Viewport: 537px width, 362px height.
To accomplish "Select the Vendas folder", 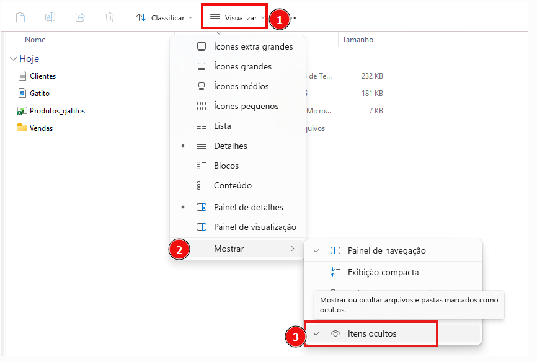I will coord(41,128).
